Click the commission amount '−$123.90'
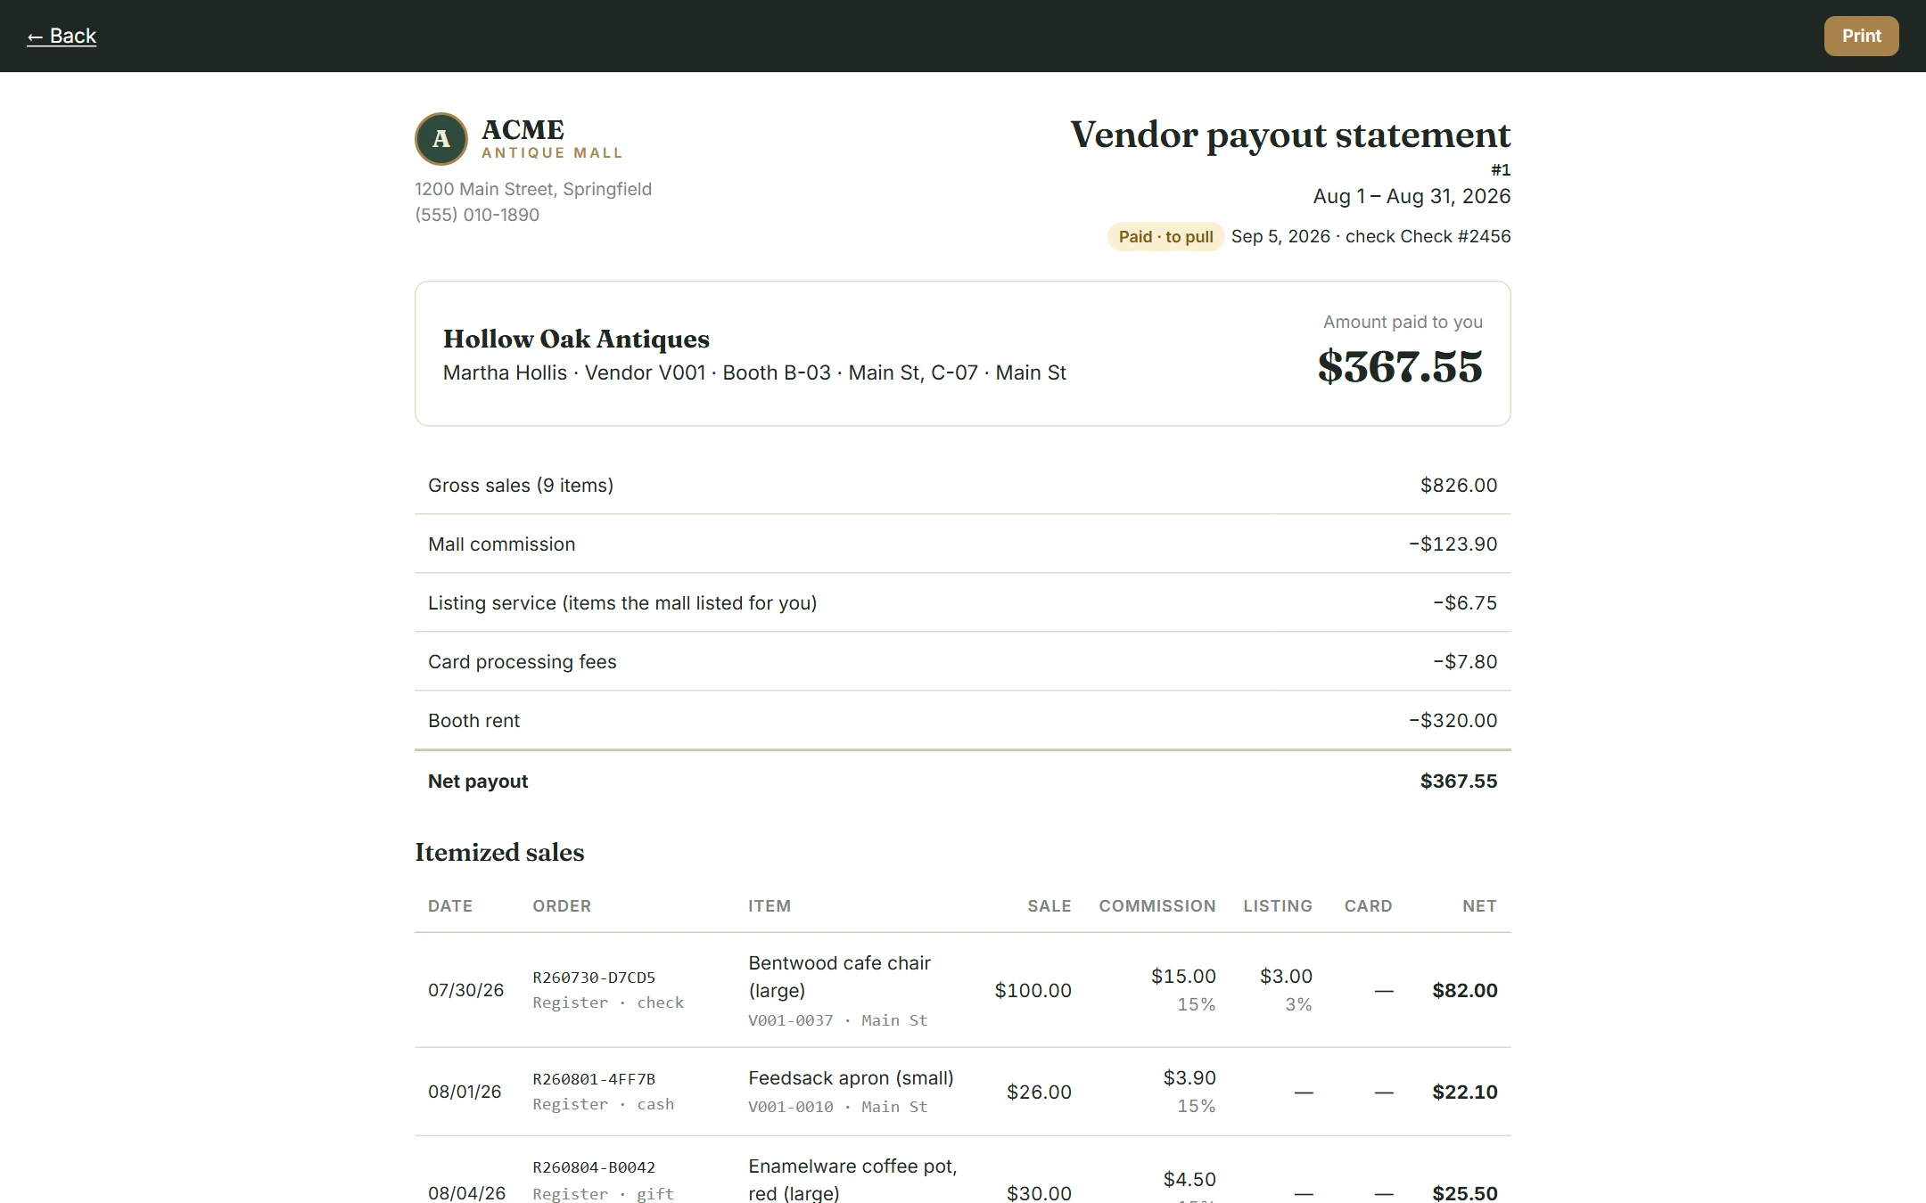Image resolution: width=1926 pixels, height=1203 pixels. pos(1453,544)
